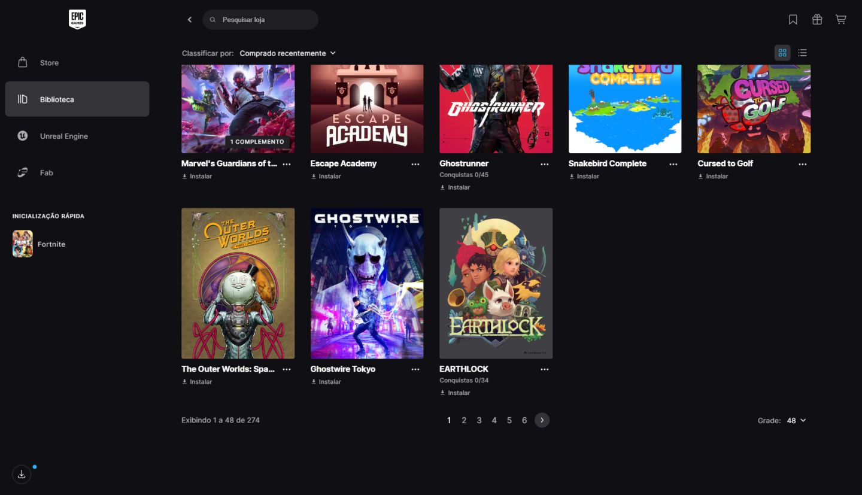
Task: Expand the Grade 48 dropdown
Action: click(796, 421)
